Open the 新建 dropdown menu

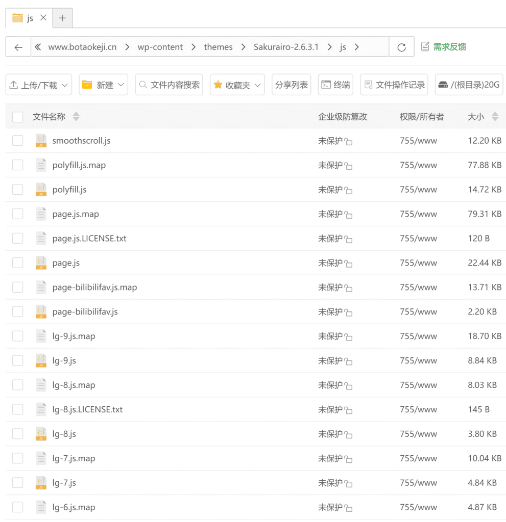104,85
